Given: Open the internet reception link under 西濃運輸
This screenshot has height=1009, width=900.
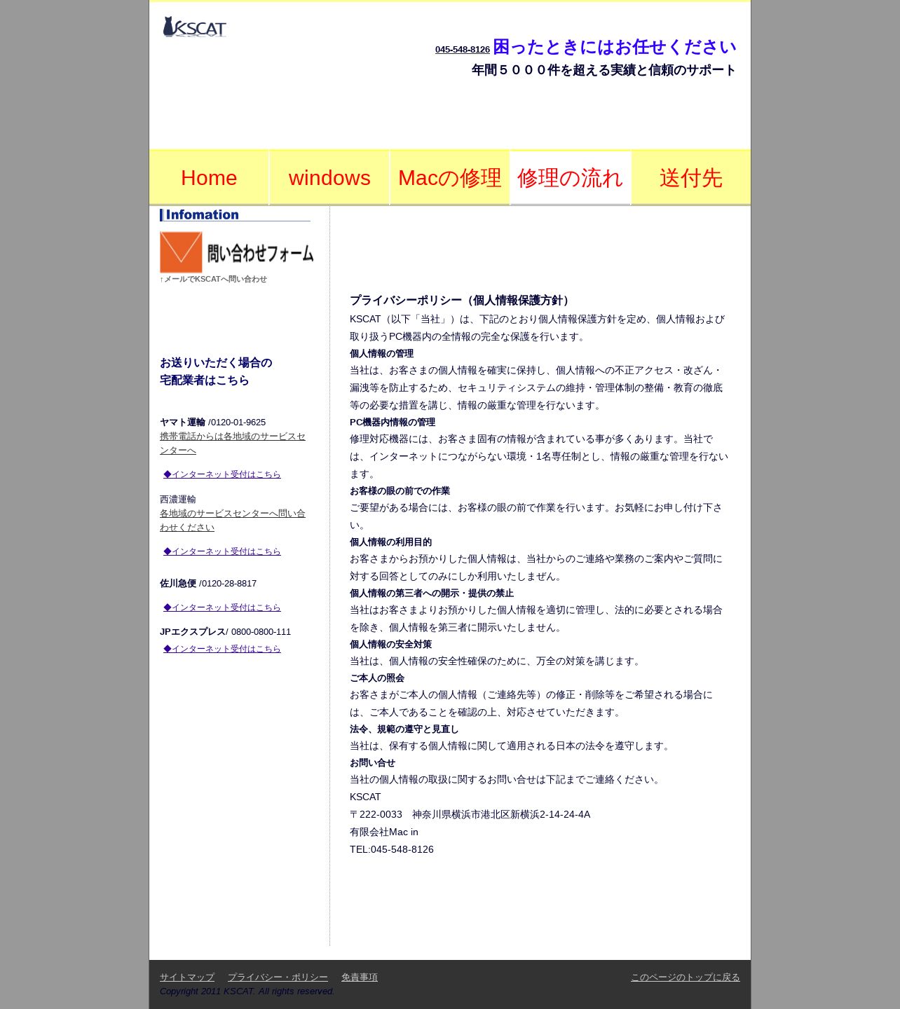Looking at the screenshot, I should pos(222,551).
